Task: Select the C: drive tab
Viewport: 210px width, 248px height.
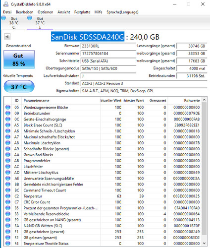Action: (x=13, y=23)
